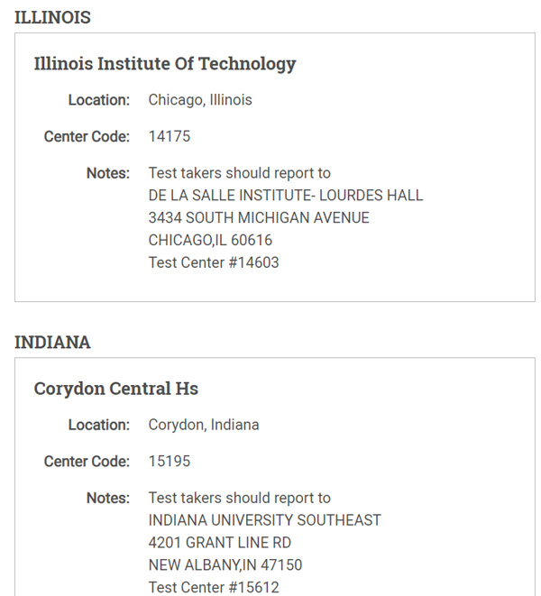Click the Chicago, Illinois location text
The height and width of the screenshot is (596, 541).
click(x=200, y=100)
